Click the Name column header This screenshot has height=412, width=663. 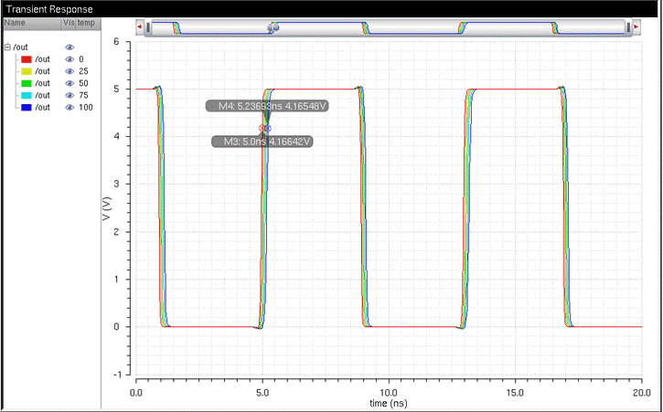(32, 23)
